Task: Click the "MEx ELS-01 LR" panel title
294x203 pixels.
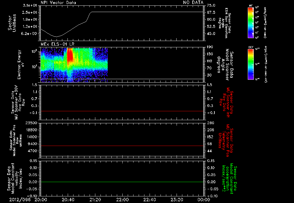Action: point(57,44)
